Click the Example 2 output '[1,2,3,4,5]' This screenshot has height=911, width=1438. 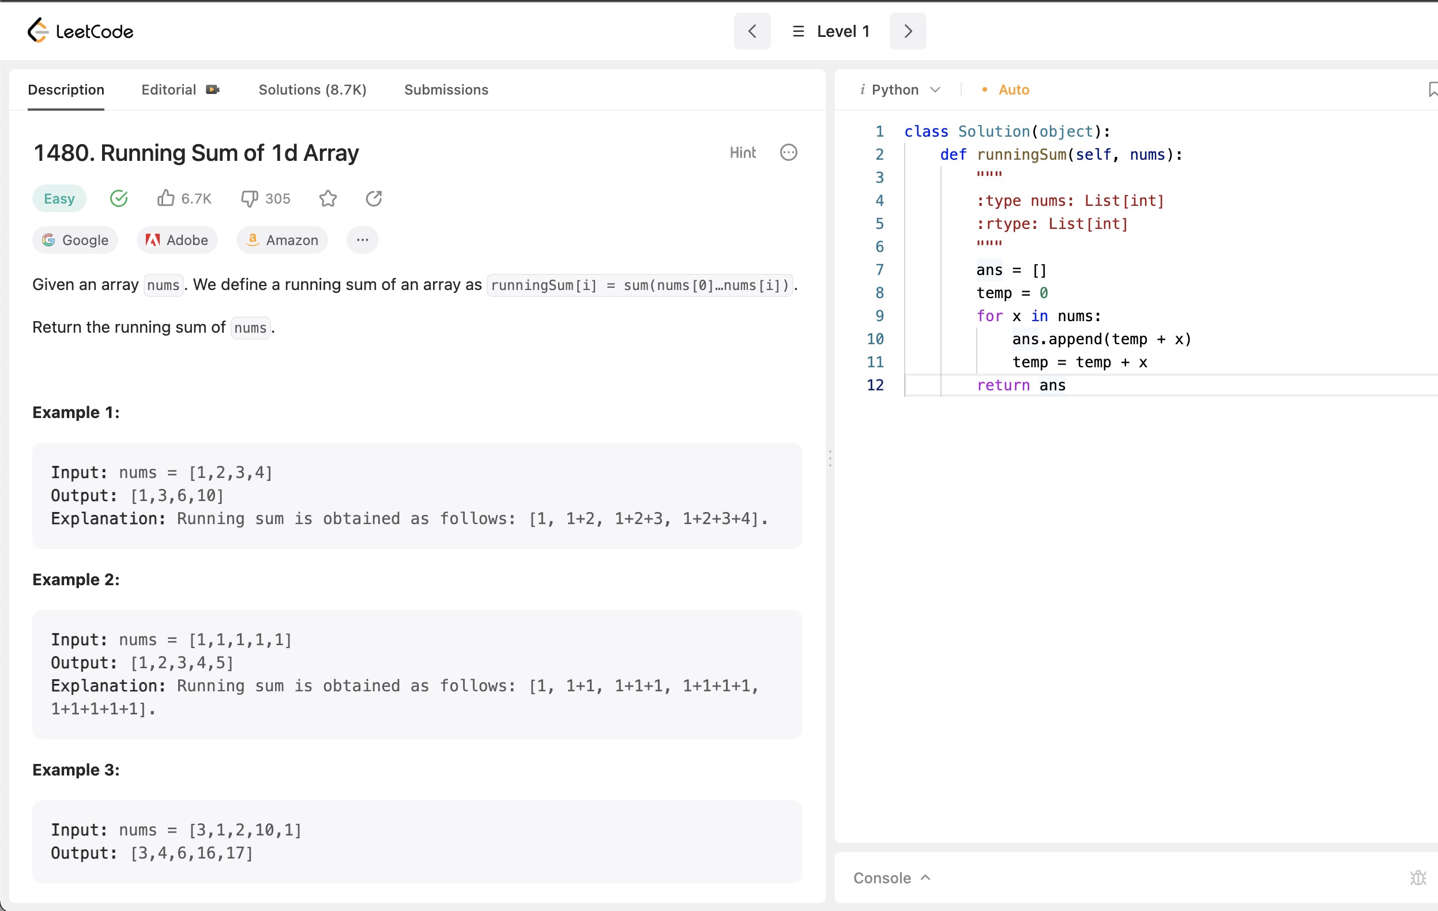point(182,662)
